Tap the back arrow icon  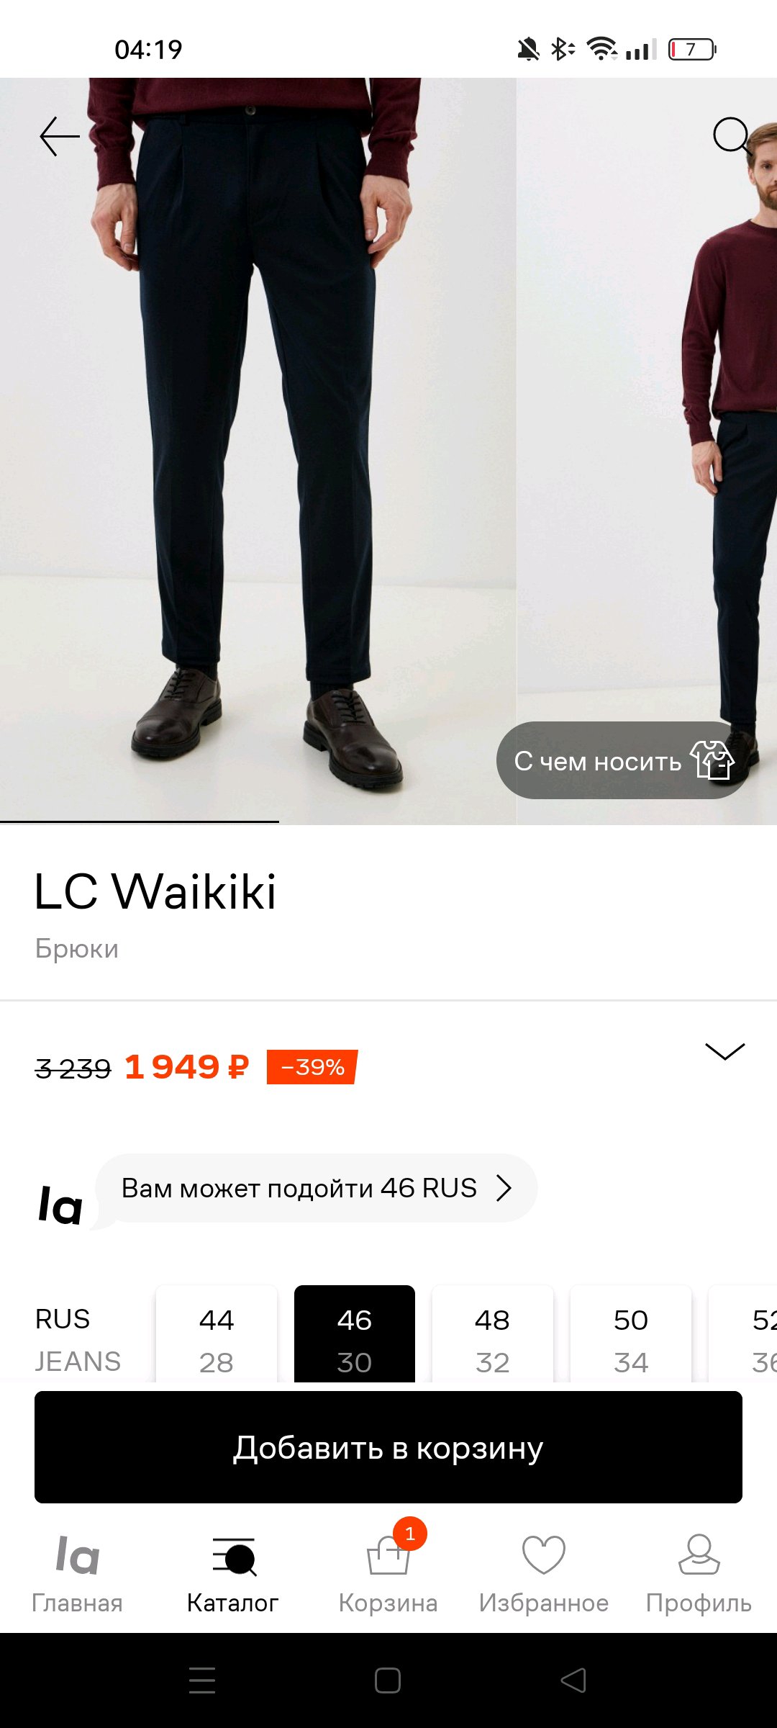[x=60, y=137]
